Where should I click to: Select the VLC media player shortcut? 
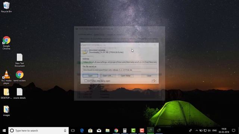click(6, 77)
